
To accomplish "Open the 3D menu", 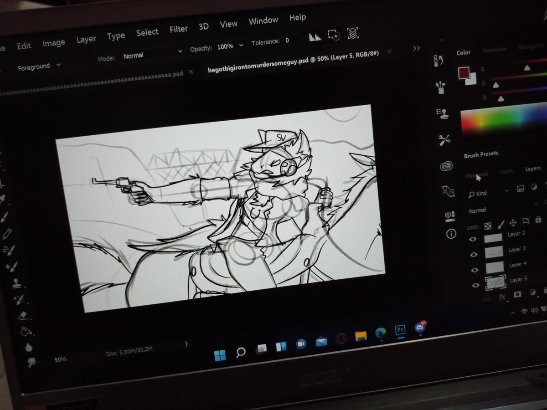I will coord(203,26).
